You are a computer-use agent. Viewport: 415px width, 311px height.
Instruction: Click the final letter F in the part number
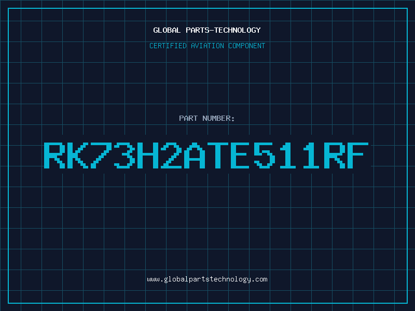pyautogui.click(x=358, y=155)
